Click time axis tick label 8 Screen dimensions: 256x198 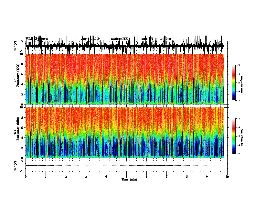coord(187,177)
